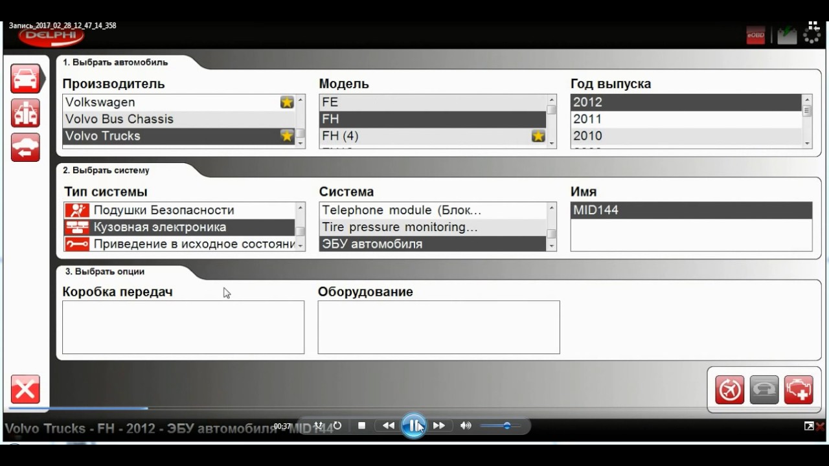Click the body electronics system icon
The width and height of the screenshot is (829, 466).
pyautogui.click(x=77, y=227)
